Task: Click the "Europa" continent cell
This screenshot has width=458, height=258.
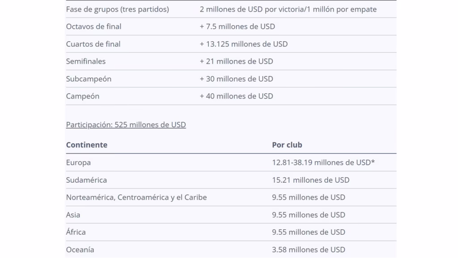Action: pyautogui.click(x=78, y=162)
